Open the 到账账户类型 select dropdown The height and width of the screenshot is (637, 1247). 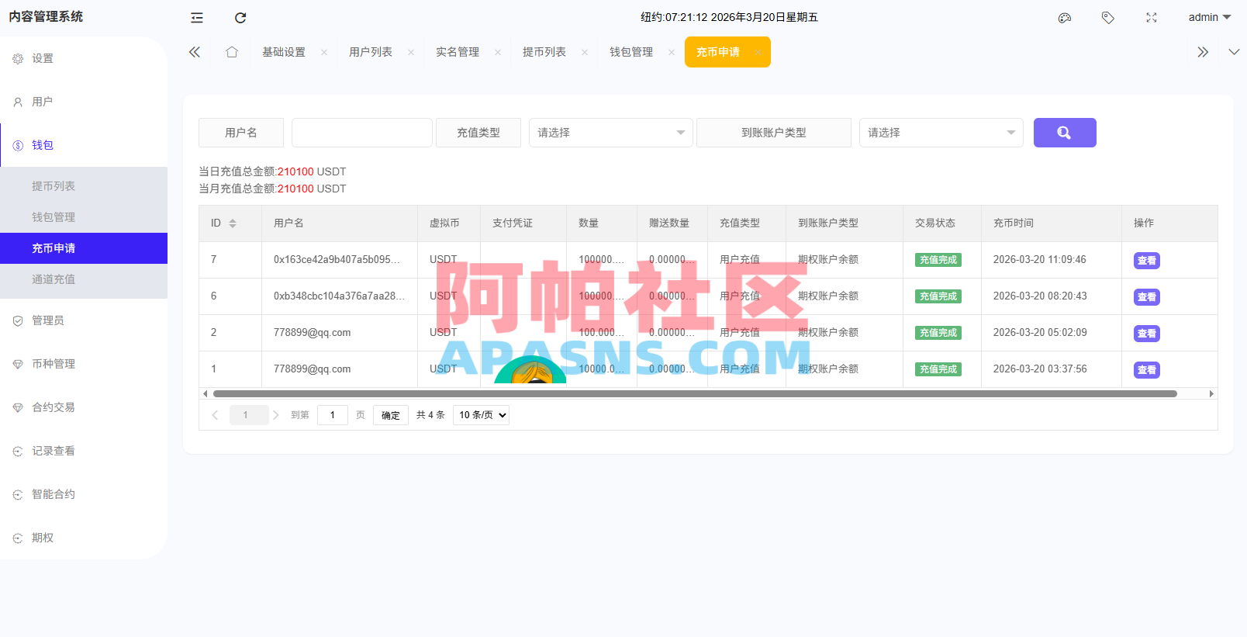(x=941, y=133)
